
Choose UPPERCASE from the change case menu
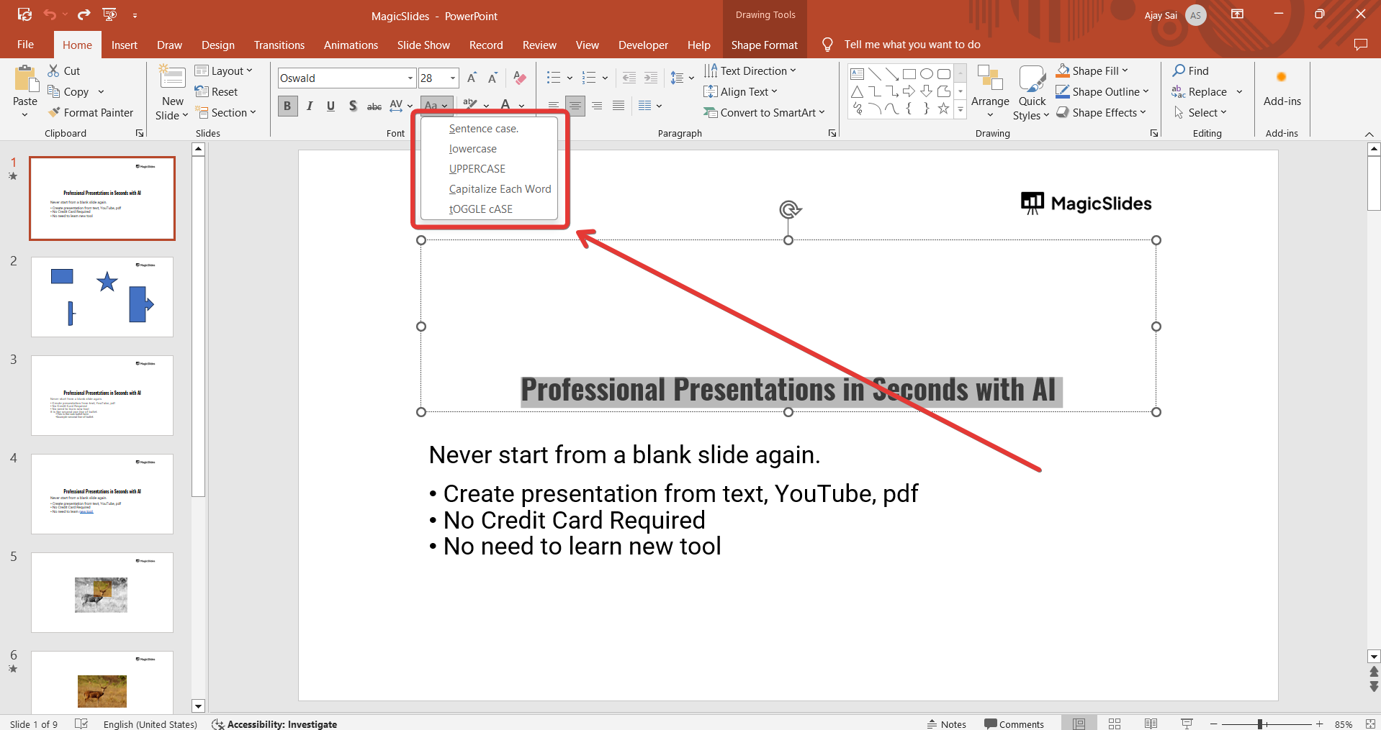[x=477, y=169]
